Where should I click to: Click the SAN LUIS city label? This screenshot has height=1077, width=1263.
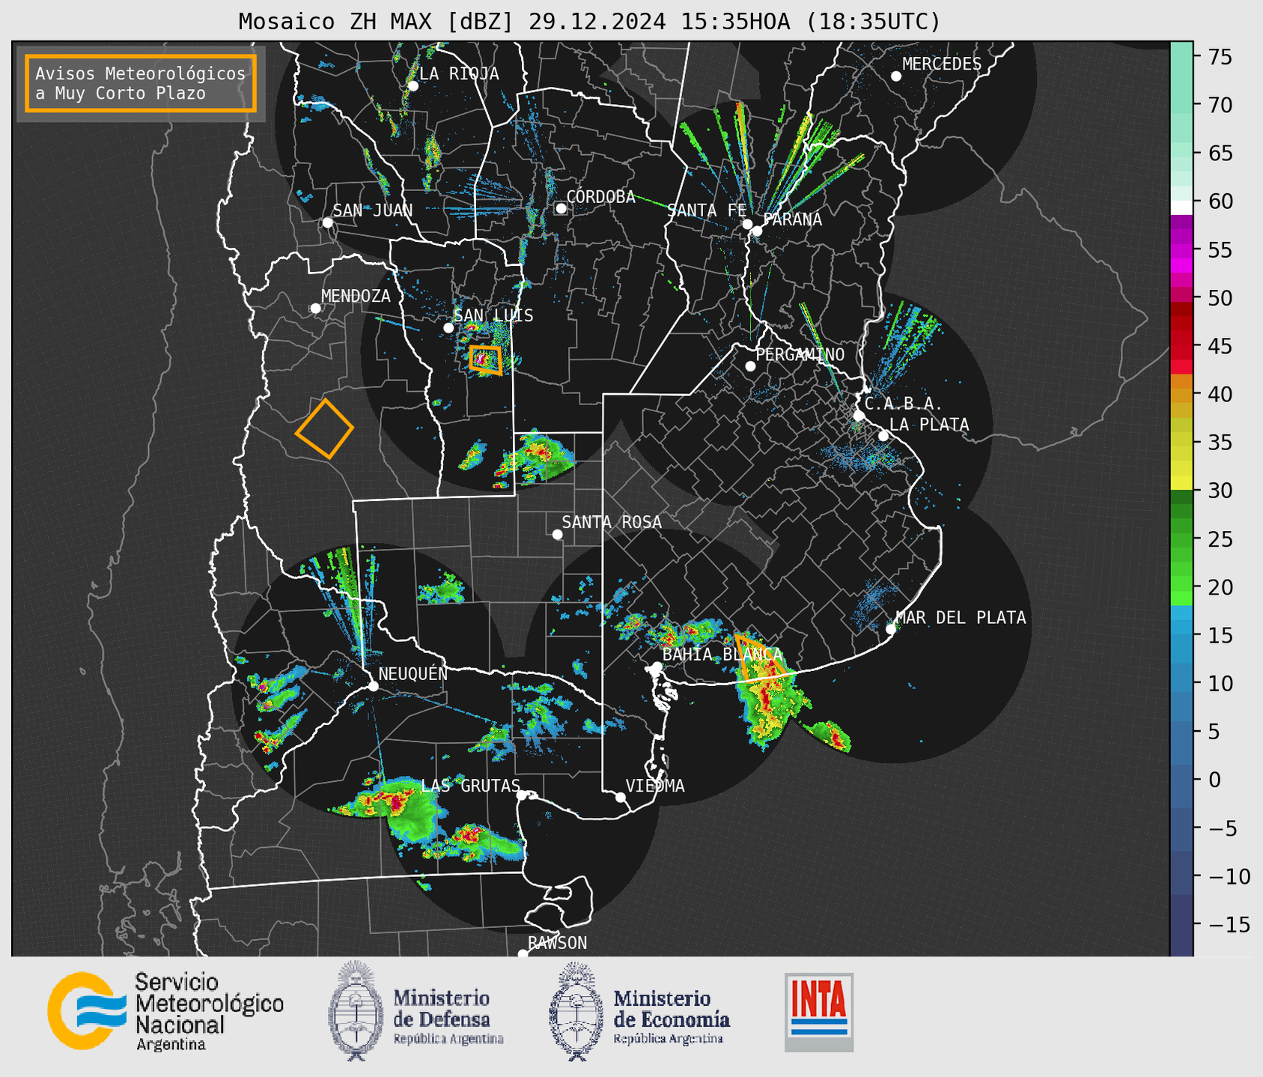(x=494, y=316)
